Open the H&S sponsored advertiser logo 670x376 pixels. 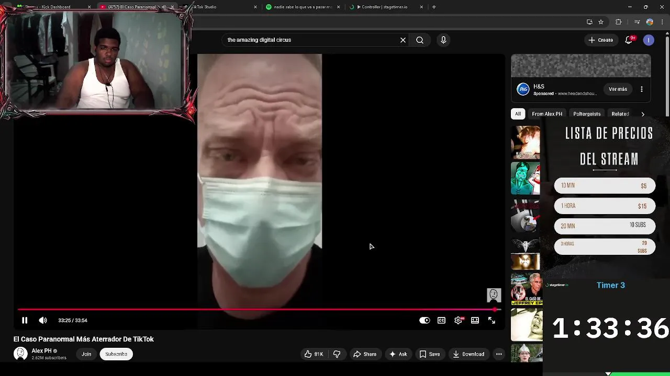523,89
